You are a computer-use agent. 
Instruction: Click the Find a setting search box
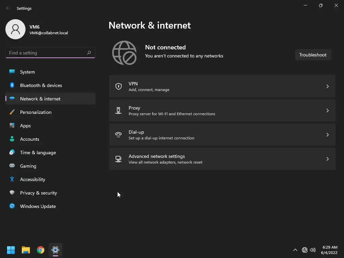pos(46,53)
